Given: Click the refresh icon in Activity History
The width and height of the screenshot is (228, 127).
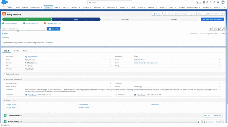Looking at the screenshot, I should 204,122.
